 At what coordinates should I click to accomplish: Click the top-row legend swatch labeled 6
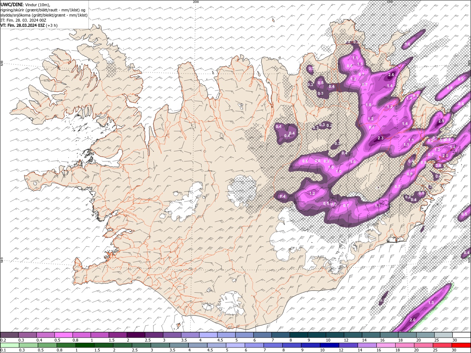262,335
